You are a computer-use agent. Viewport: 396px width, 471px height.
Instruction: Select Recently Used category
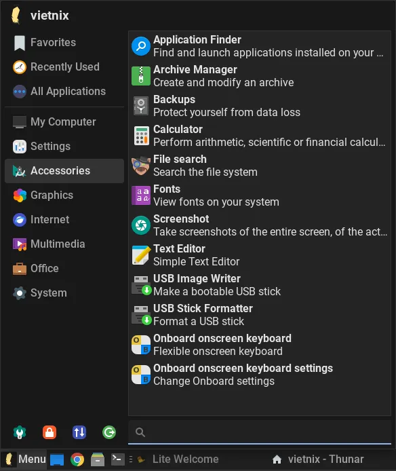[64, 67]
